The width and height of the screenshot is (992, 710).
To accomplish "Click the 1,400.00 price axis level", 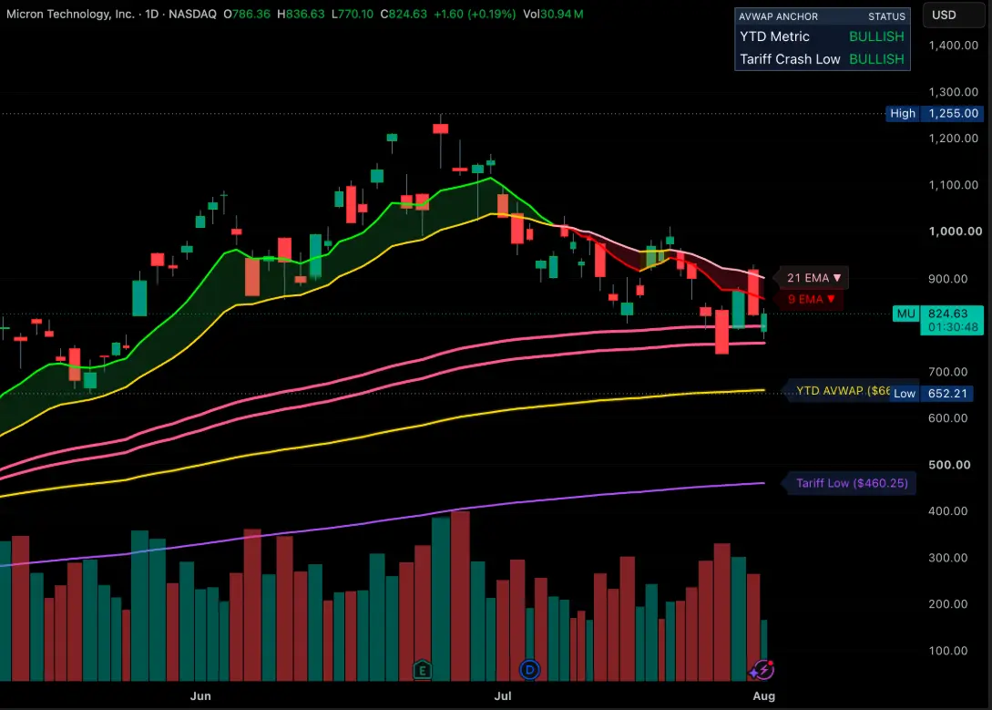I will 954,45.
